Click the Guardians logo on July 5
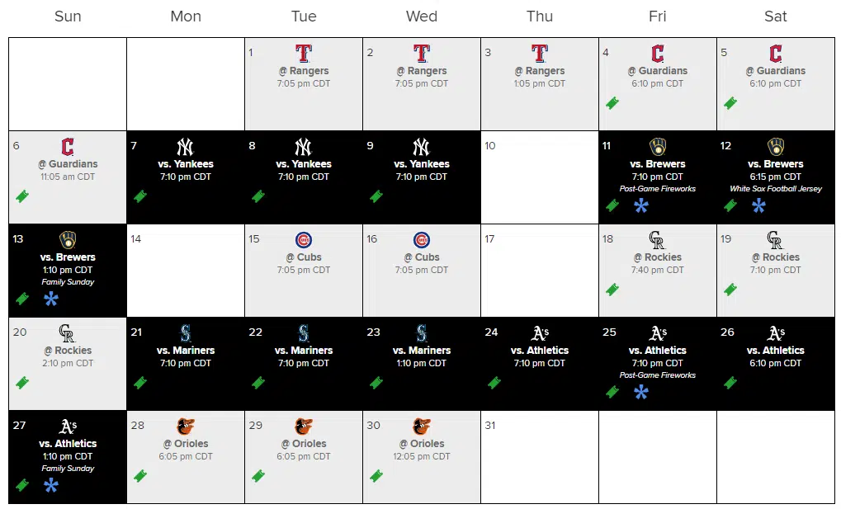The height and width of the screenshot is (509, 841). tap(776, 54)
